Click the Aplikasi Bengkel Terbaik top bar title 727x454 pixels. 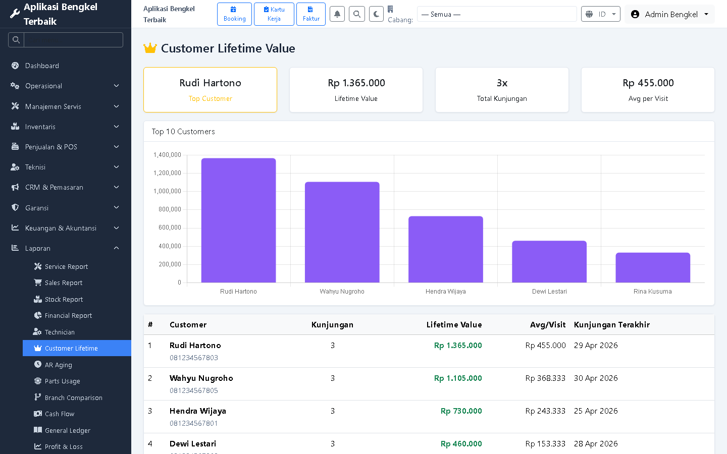[169, 14]
